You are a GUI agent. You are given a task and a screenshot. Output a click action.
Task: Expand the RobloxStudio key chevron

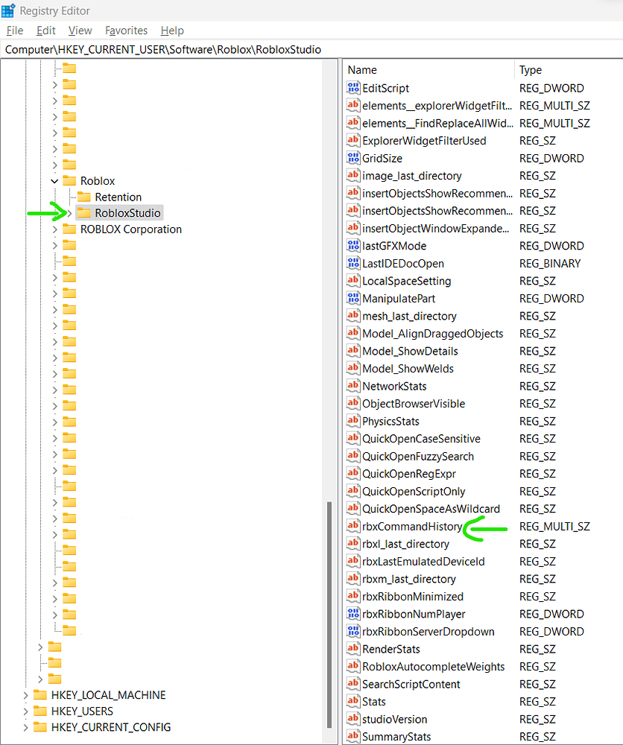coord(69,213)
